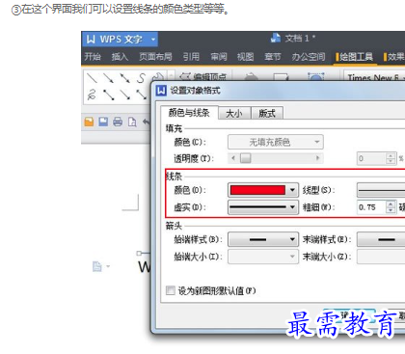
Task: Select the straight line shape
Action: coord(92,78)
